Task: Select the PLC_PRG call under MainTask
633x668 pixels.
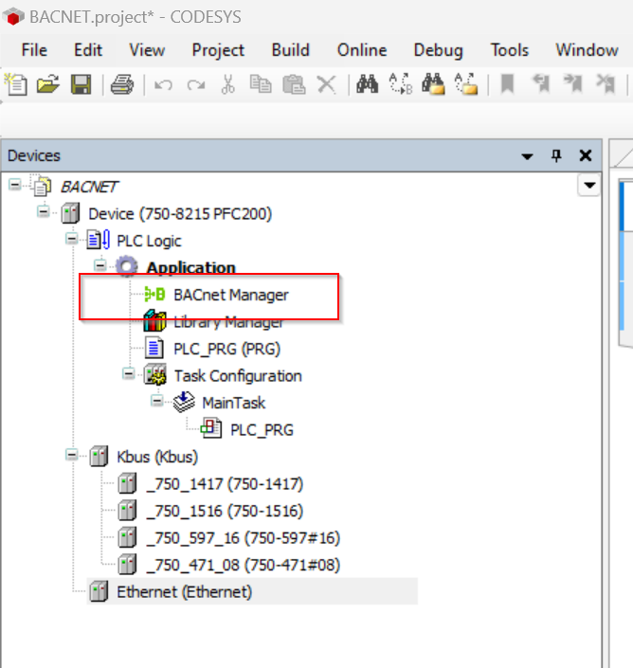Action: coord(262,430)
